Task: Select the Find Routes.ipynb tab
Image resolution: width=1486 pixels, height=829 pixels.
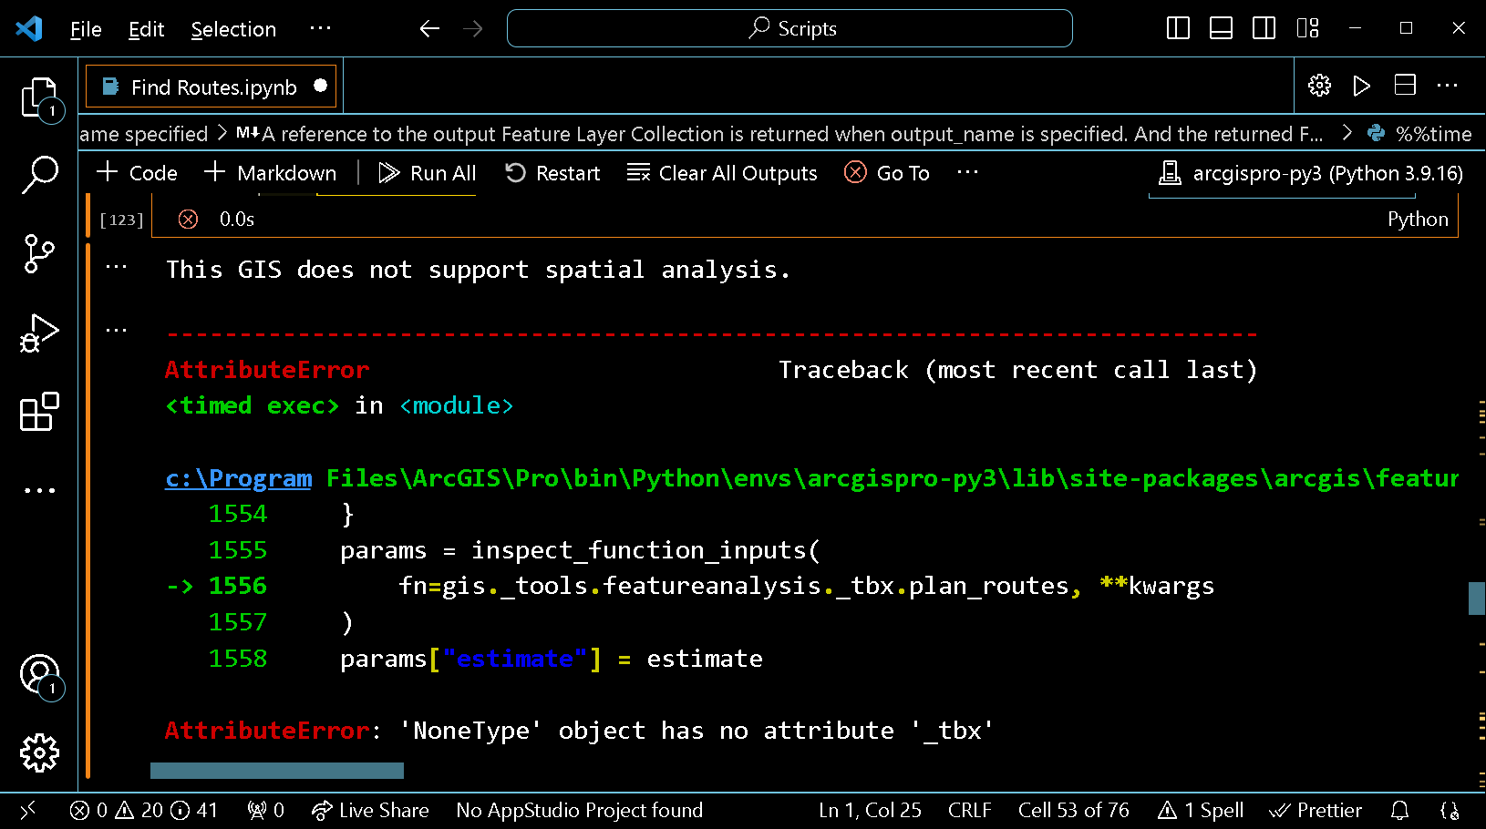Action: pos(212,87)
